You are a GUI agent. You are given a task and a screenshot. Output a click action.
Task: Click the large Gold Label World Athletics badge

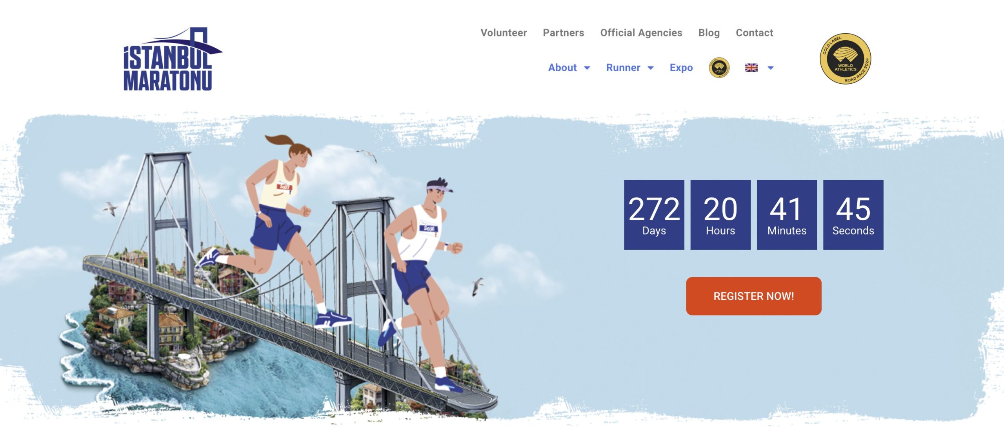846,59
